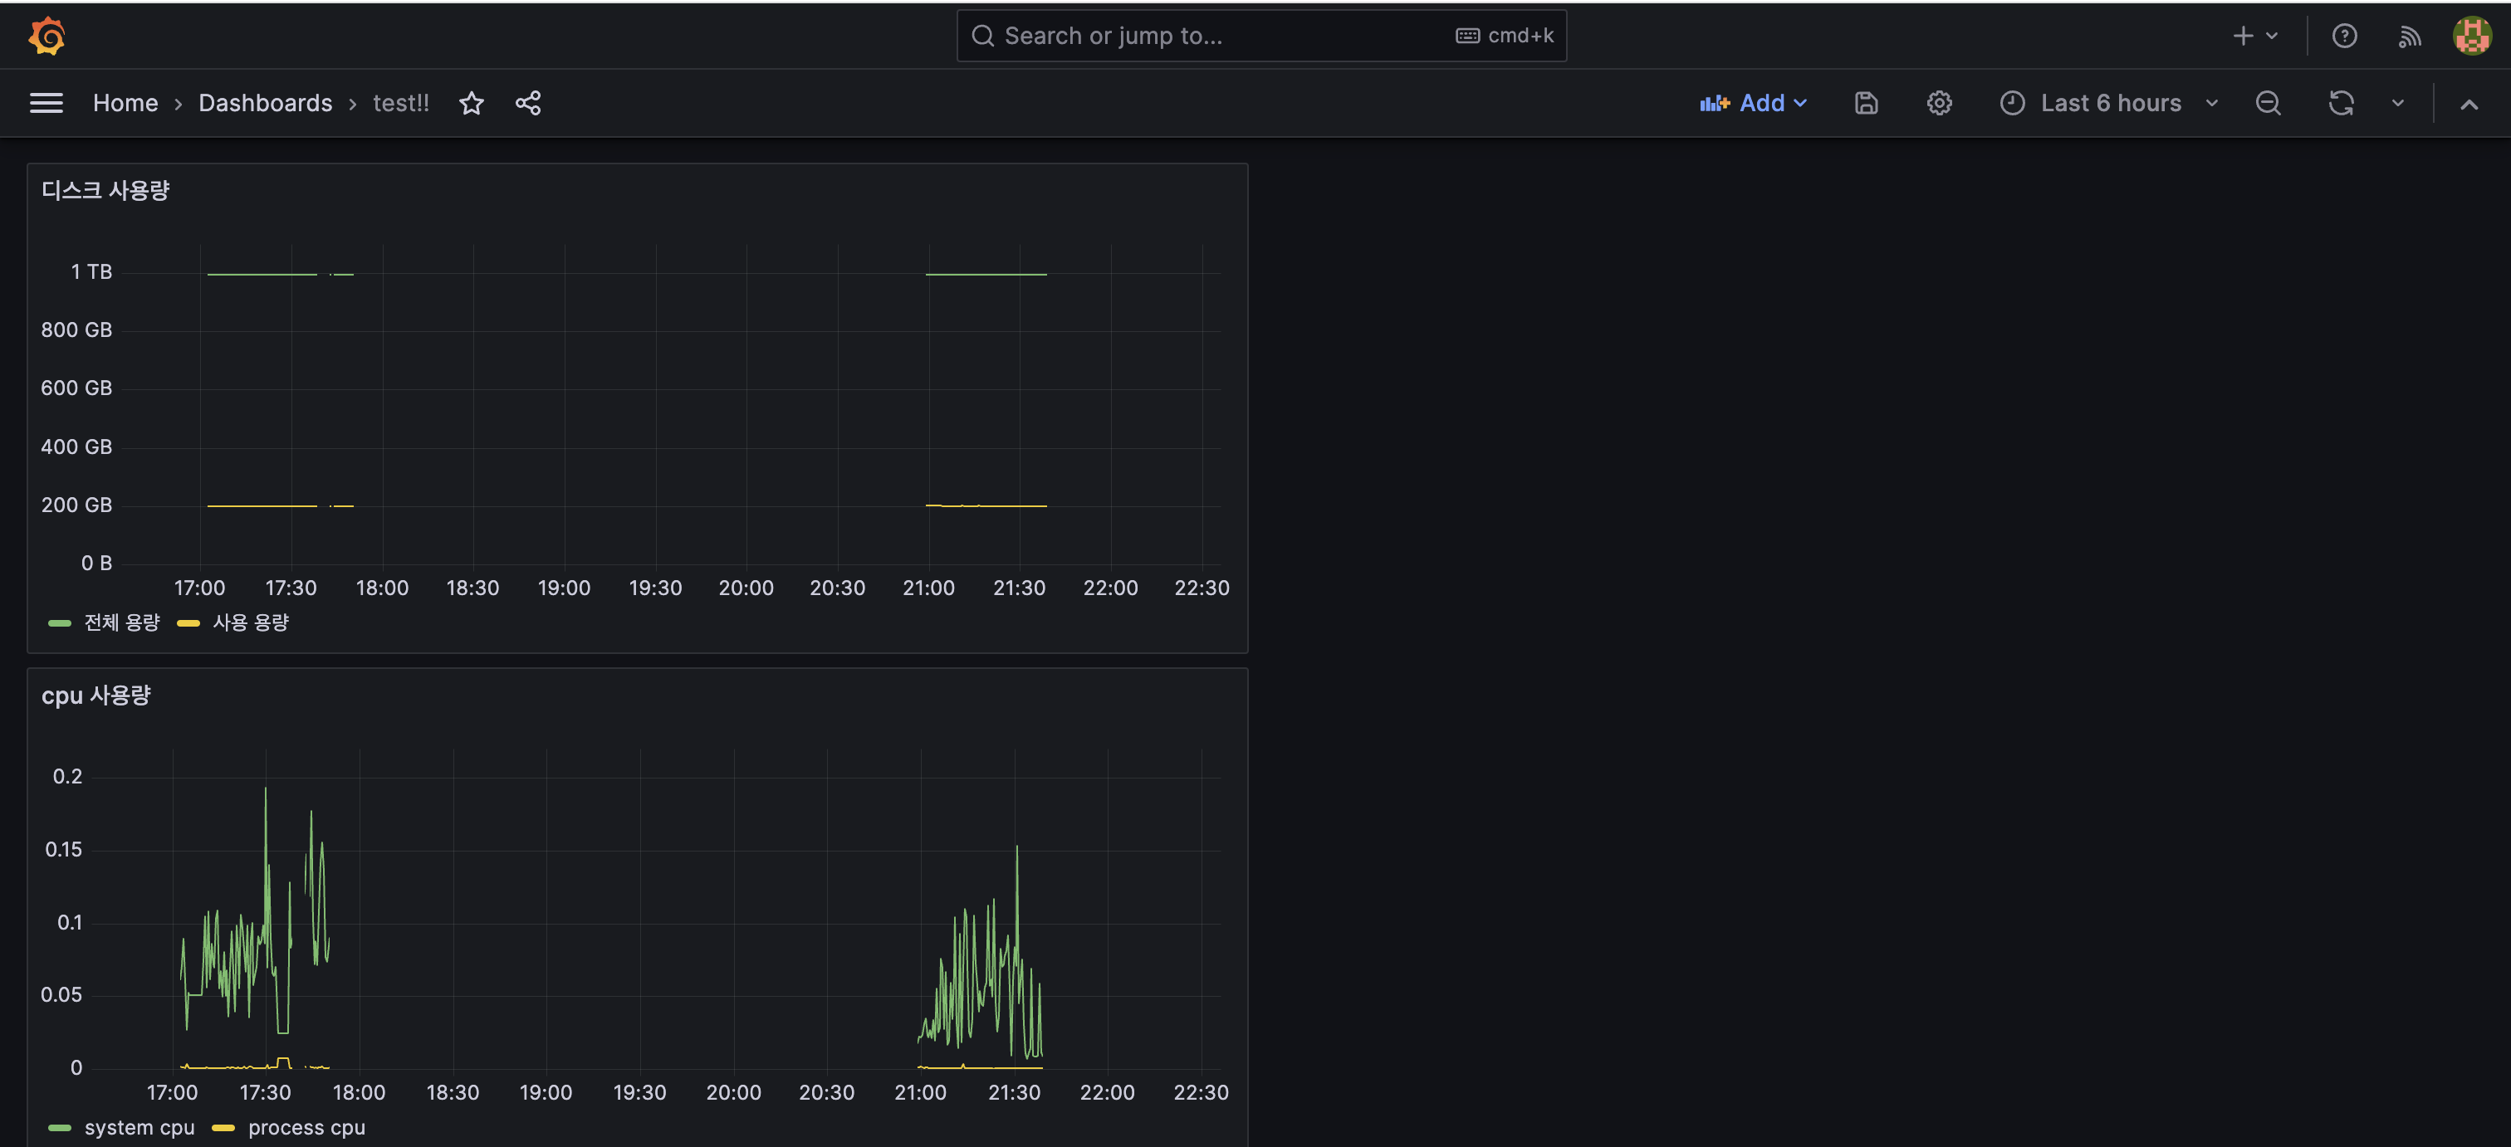Click the 21:00 label in disk chart
The height and width of the screenshot is (1147, 2511).
(x=928, y=588)
